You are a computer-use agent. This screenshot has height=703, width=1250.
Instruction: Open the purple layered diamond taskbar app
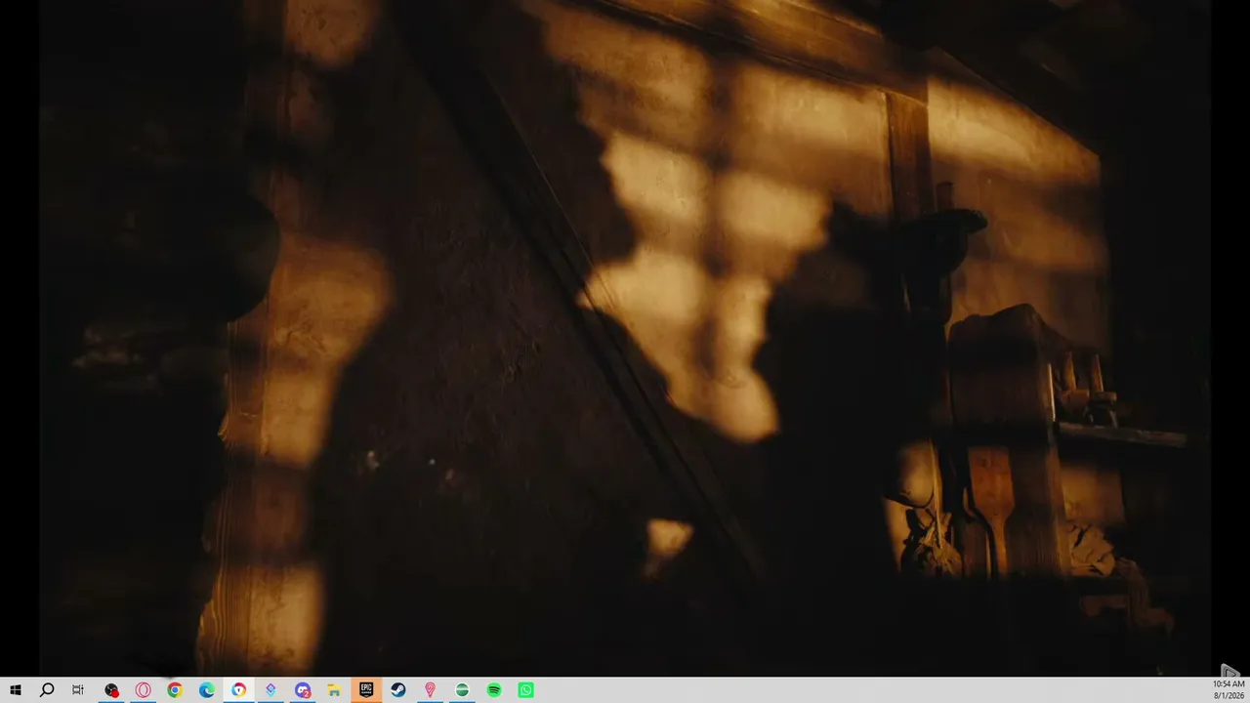271,690
